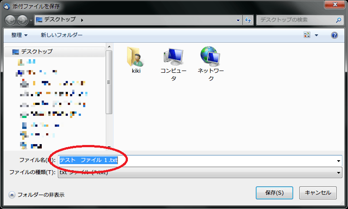Click the change view icon
This screenshot has width=348, height=209.
[307, 35]
